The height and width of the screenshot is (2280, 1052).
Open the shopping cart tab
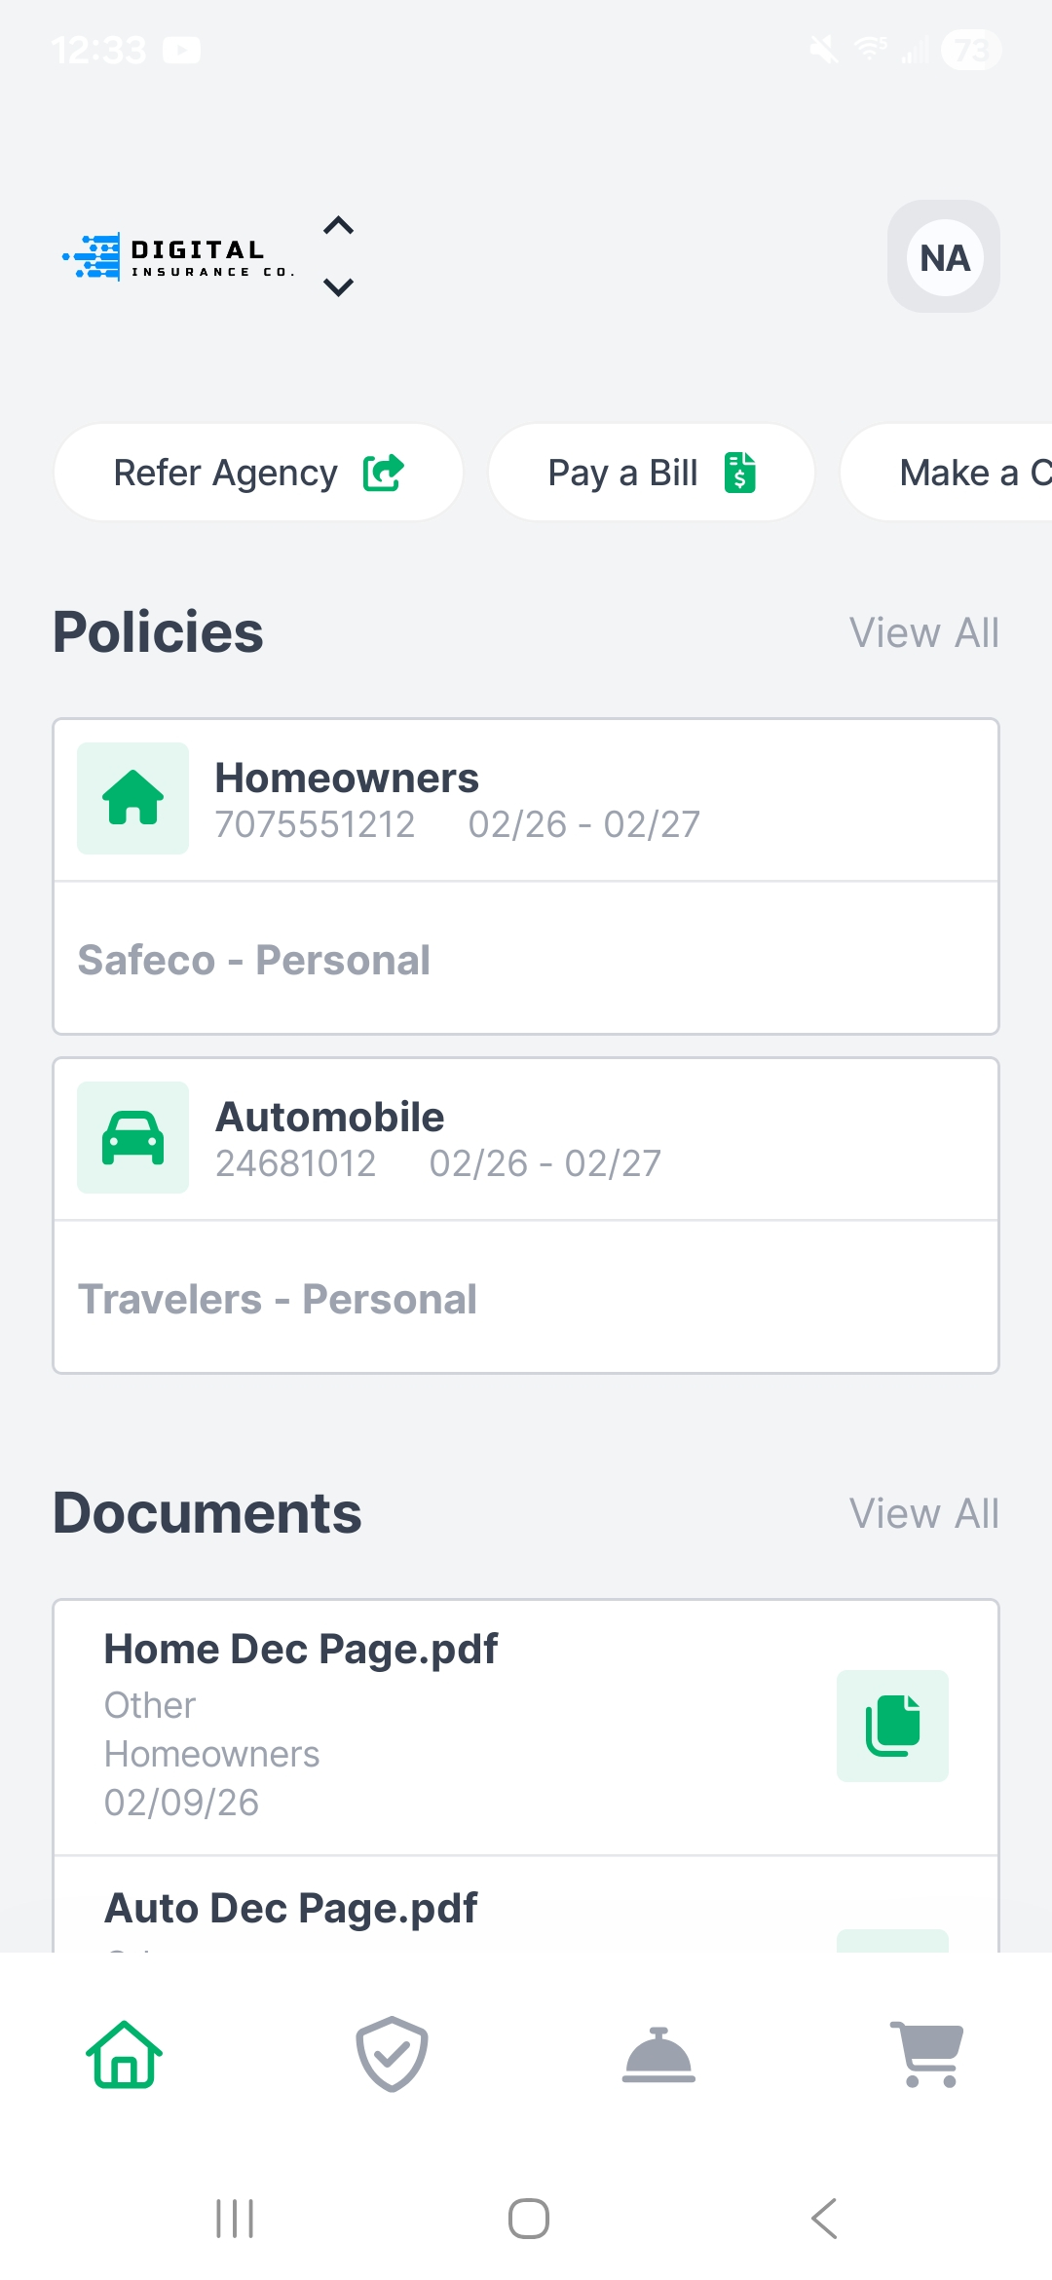click(x=927, y=2054)
